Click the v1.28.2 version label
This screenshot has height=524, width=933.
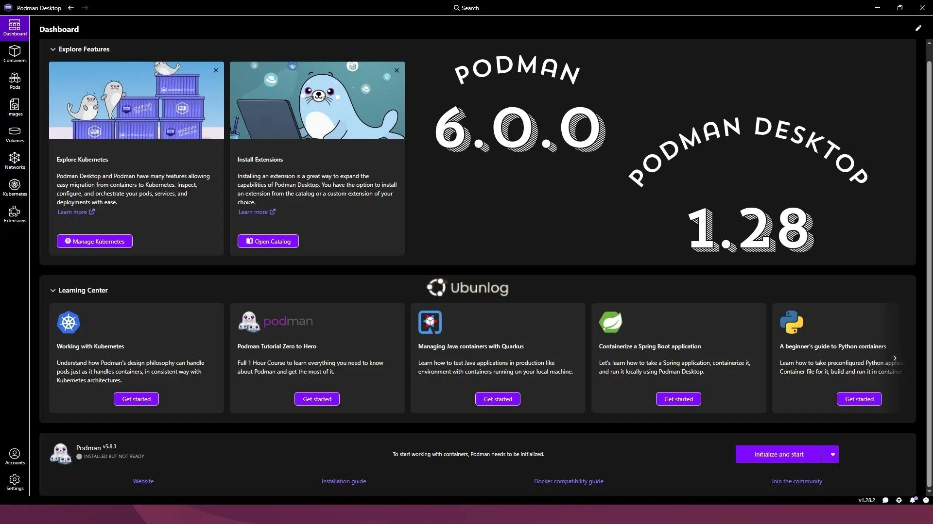tap(866, 500)
